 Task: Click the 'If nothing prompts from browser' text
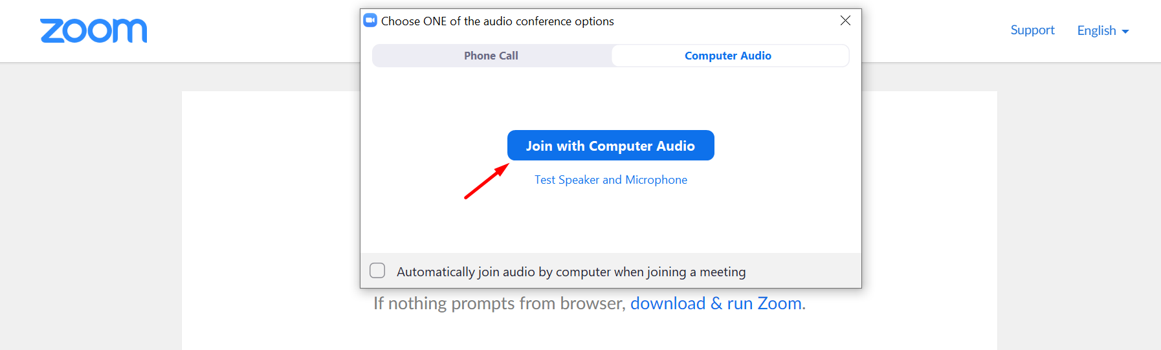[498, 303]
